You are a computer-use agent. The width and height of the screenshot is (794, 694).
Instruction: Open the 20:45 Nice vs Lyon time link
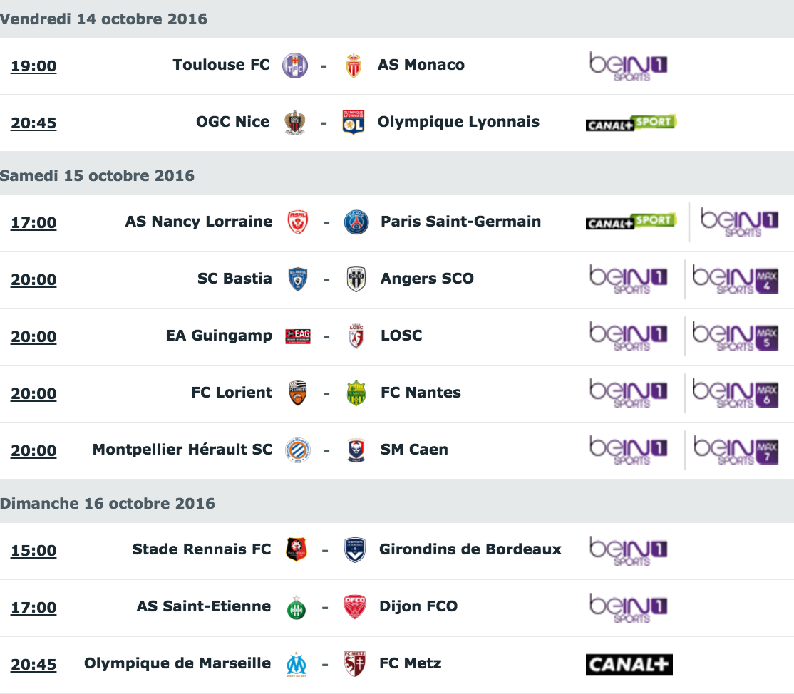pyautogui.click(x=33, y=123)
